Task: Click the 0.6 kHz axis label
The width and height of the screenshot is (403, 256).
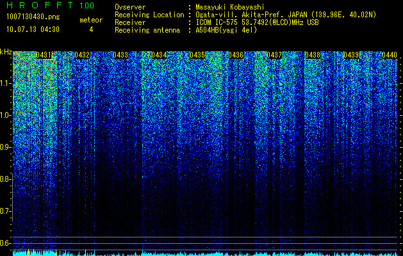Action: point(5,243)
